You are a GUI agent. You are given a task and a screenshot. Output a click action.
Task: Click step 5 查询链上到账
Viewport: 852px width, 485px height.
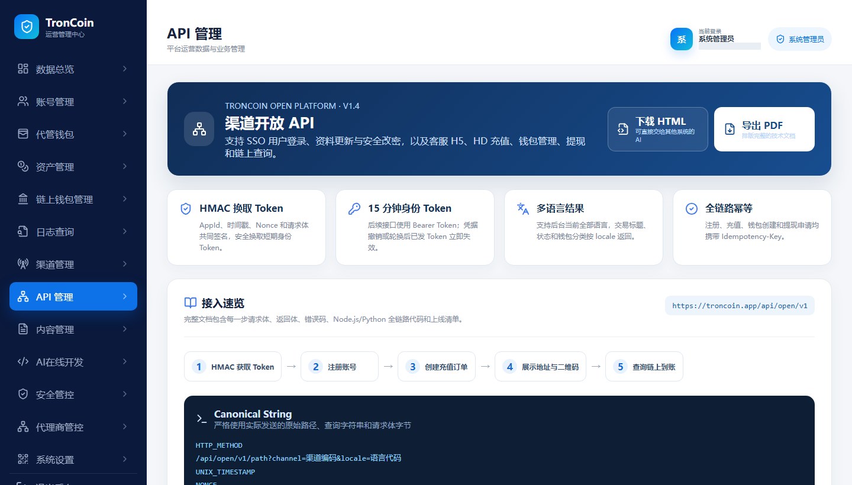pos(644,367)
